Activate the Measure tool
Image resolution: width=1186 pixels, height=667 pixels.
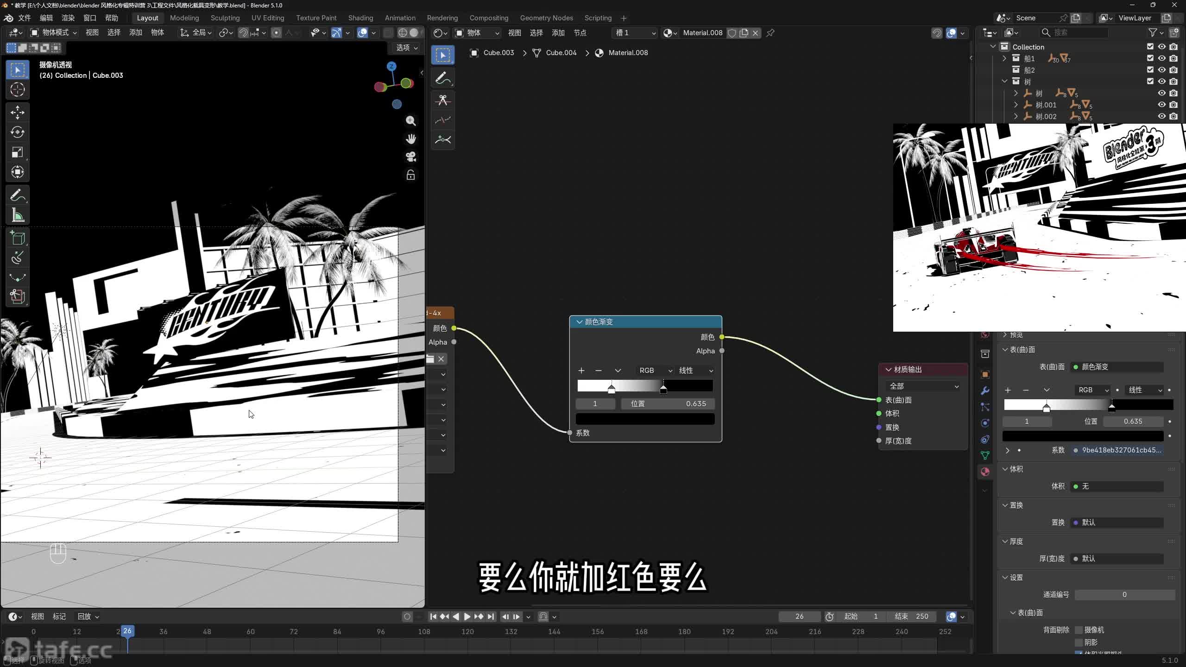[x=18, y=215]
